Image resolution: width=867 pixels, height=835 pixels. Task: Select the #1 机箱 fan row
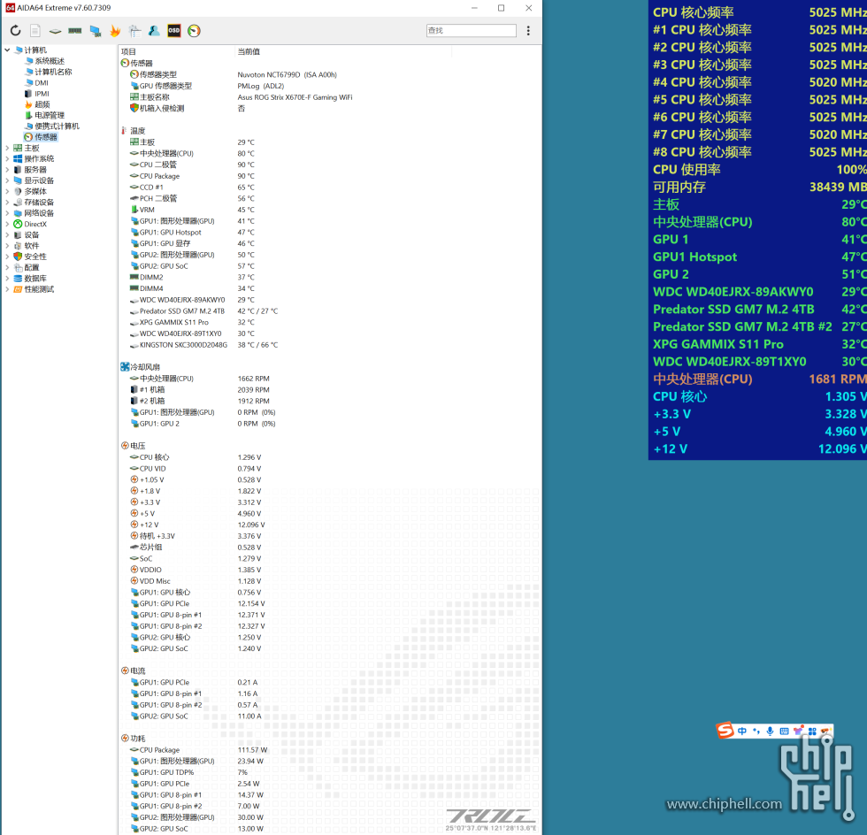tap(329, 390)
